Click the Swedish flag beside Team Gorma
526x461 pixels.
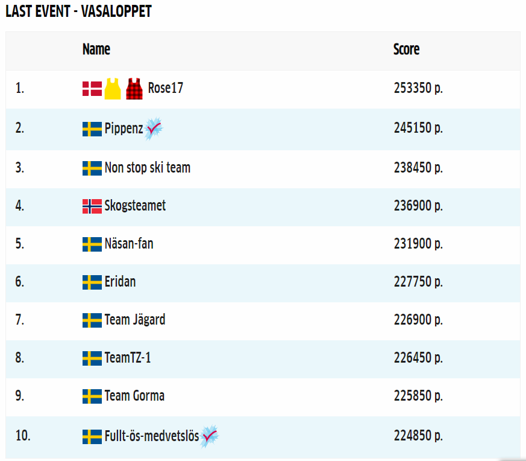[92, 396]
